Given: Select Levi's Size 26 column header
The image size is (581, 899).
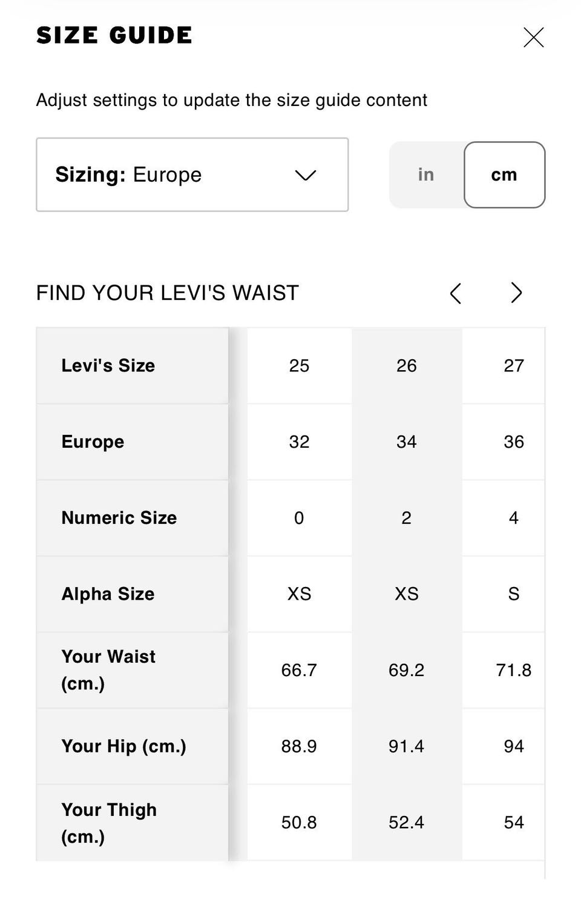Looking at the screenshot, I should click(x=406, y=366).
